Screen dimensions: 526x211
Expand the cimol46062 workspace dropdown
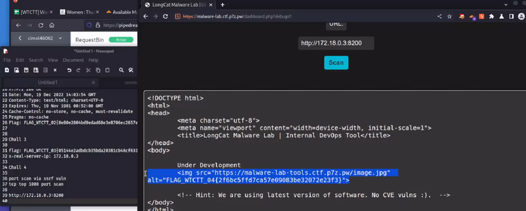(60, 38)
